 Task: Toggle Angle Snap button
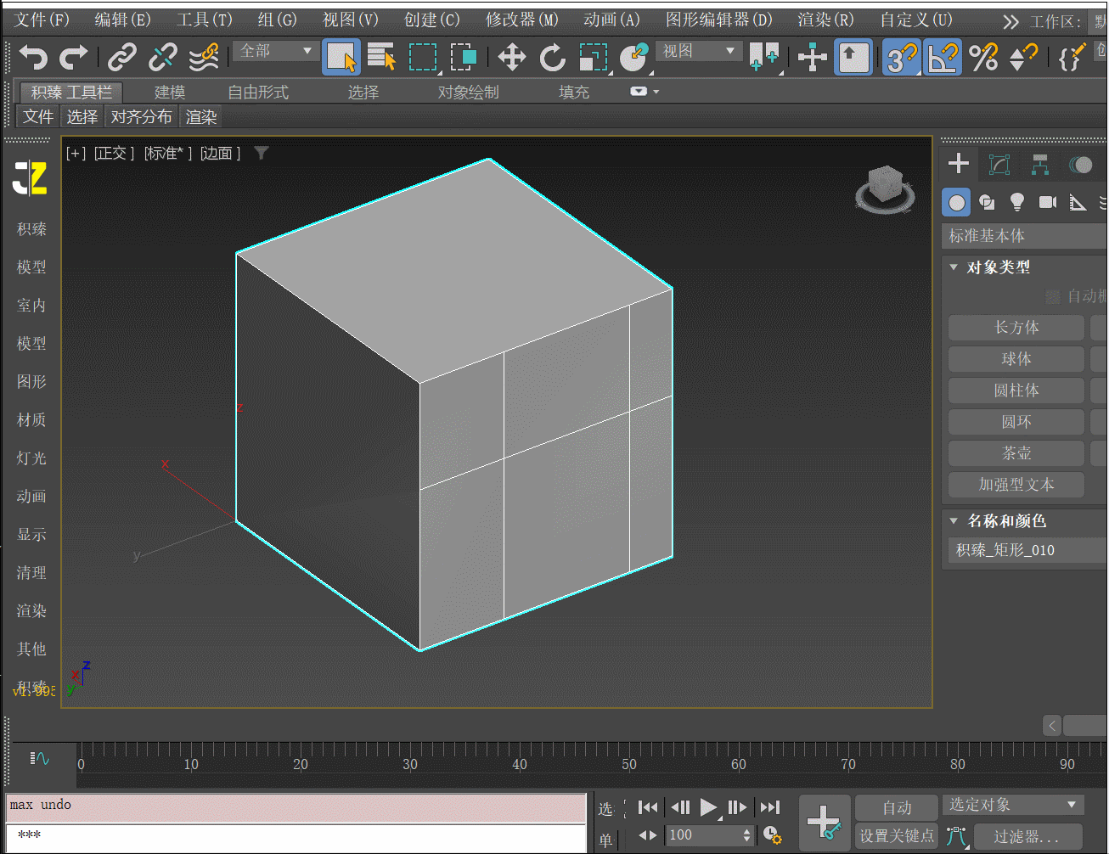coord(943,58)
